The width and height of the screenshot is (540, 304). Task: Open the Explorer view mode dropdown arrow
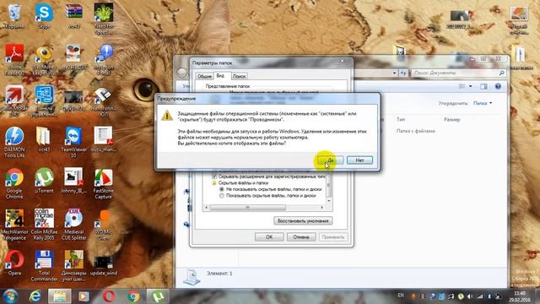[x=471, y=86]
